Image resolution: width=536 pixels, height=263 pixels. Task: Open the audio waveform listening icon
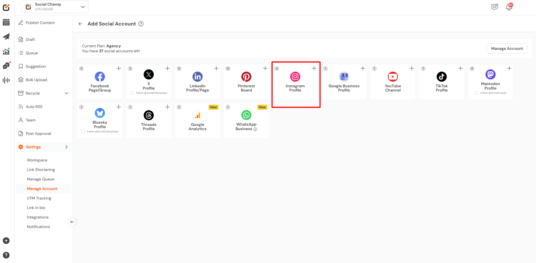point(6,80)
